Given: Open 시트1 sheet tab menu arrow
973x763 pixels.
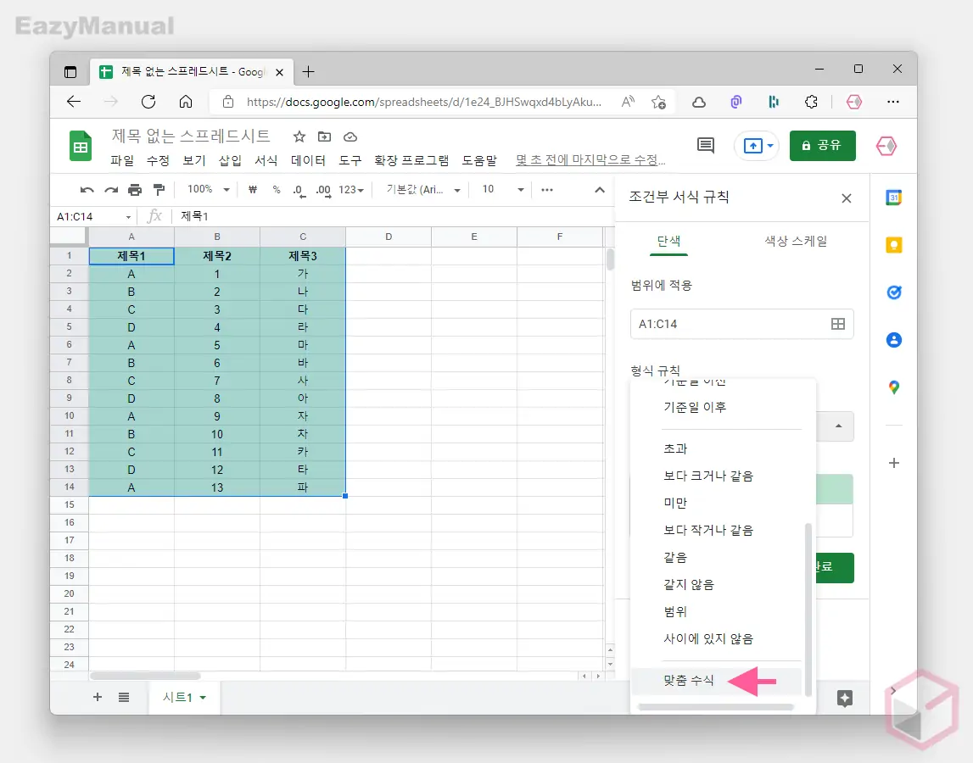Looking at the screenshot, I should click(x=203, y=698).
